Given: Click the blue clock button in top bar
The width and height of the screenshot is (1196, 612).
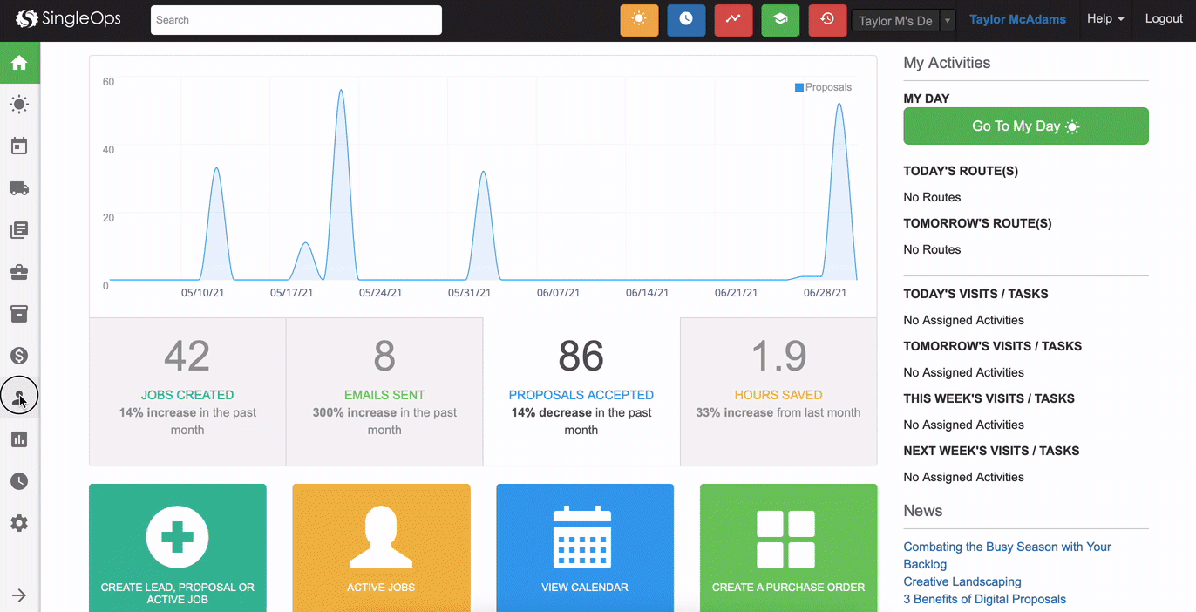Looking at the screenshot, I should pos(686,20).
